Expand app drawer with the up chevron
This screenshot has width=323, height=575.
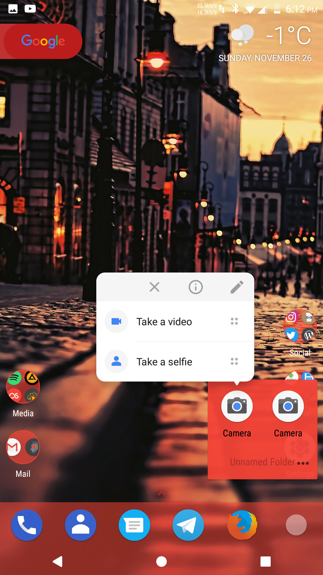coord(161,493)
